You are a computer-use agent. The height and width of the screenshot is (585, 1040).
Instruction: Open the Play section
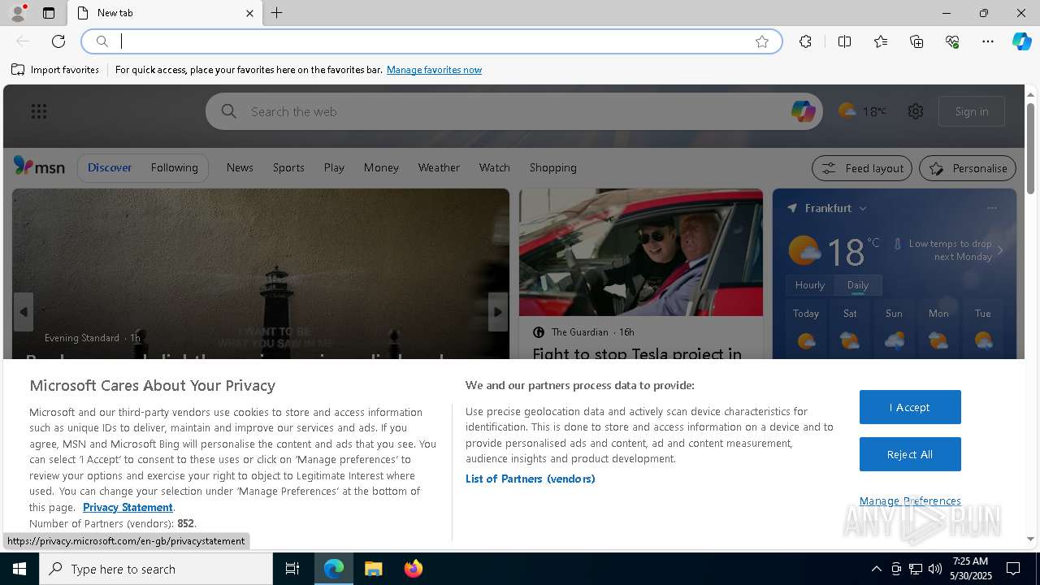tap(334, 167)
